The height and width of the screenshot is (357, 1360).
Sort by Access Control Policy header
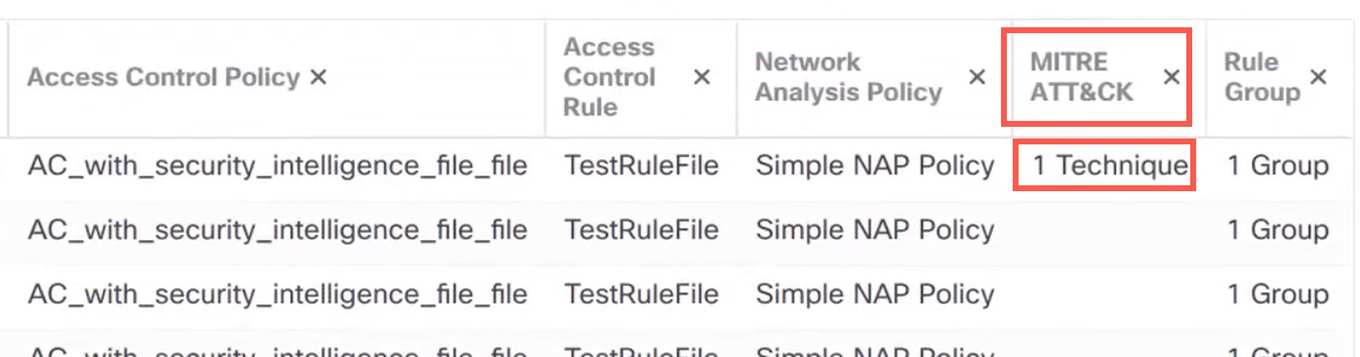coord(163,77)
